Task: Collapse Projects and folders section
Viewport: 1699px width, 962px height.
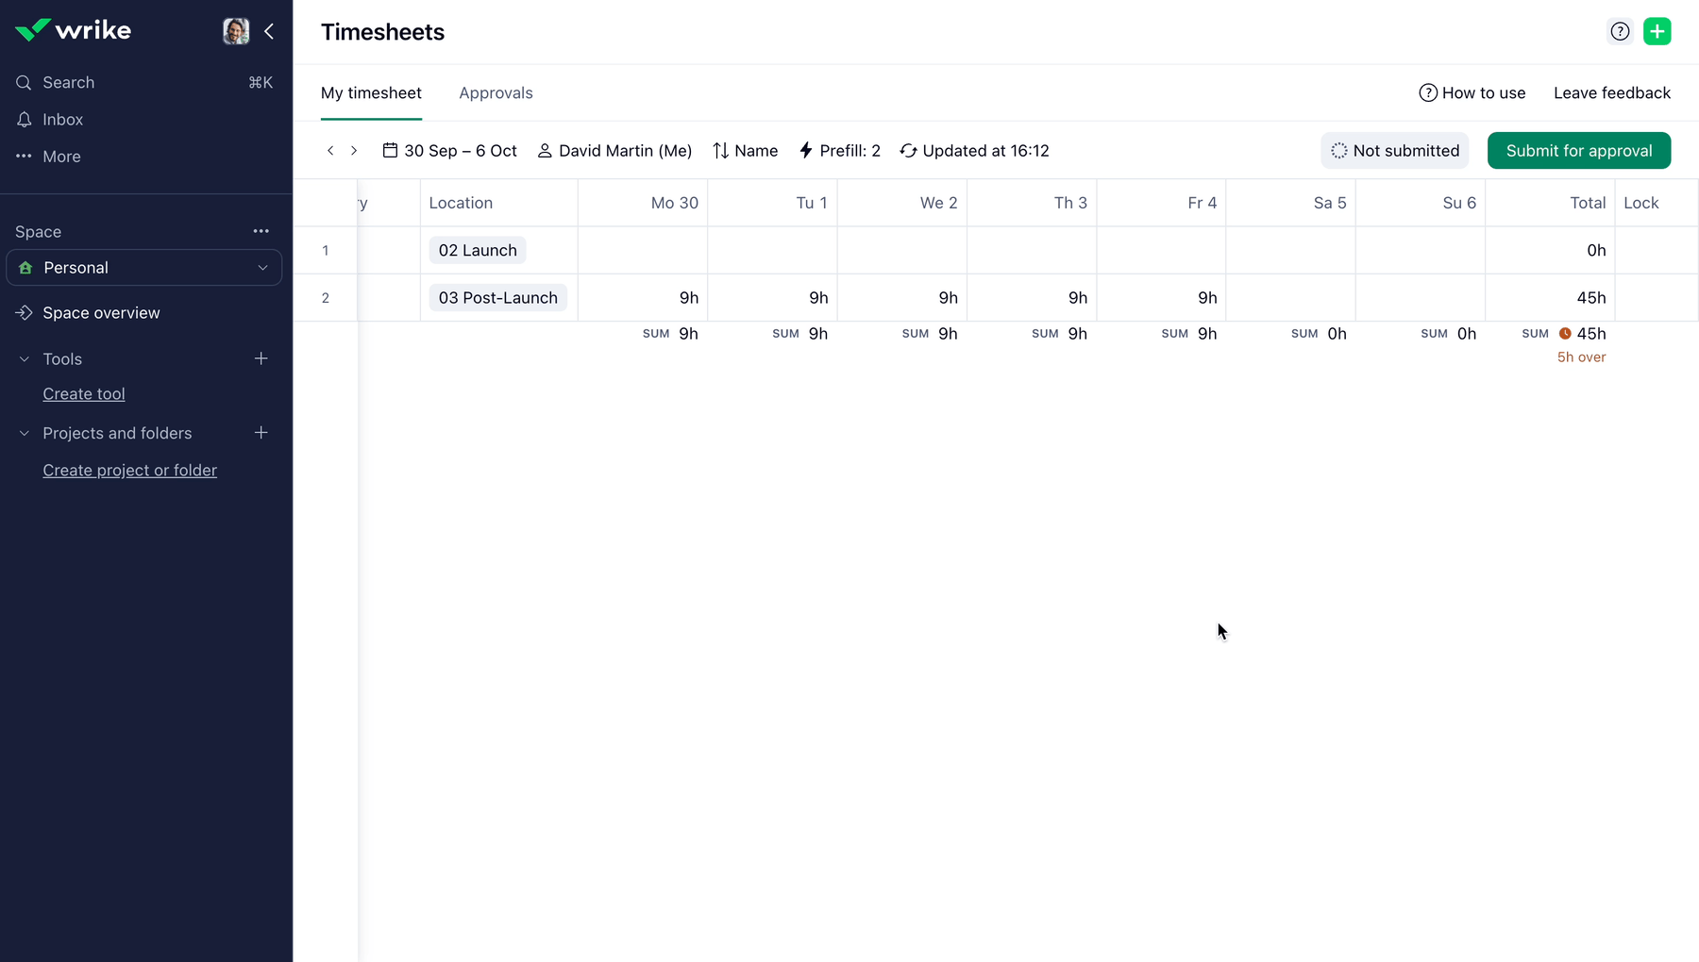Action: pyautogui.click(x=25, y=434)
